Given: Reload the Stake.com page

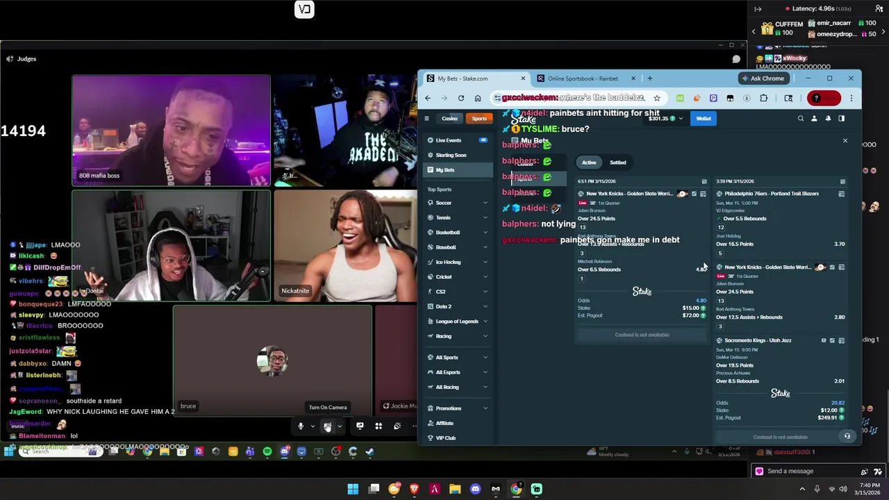Looking at the screenshot, I should (x=460, y=98).
